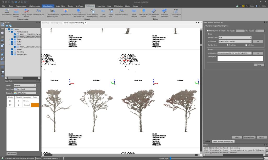
Task: Open TLS Other Tools
Action: click(x=111, y=13)
